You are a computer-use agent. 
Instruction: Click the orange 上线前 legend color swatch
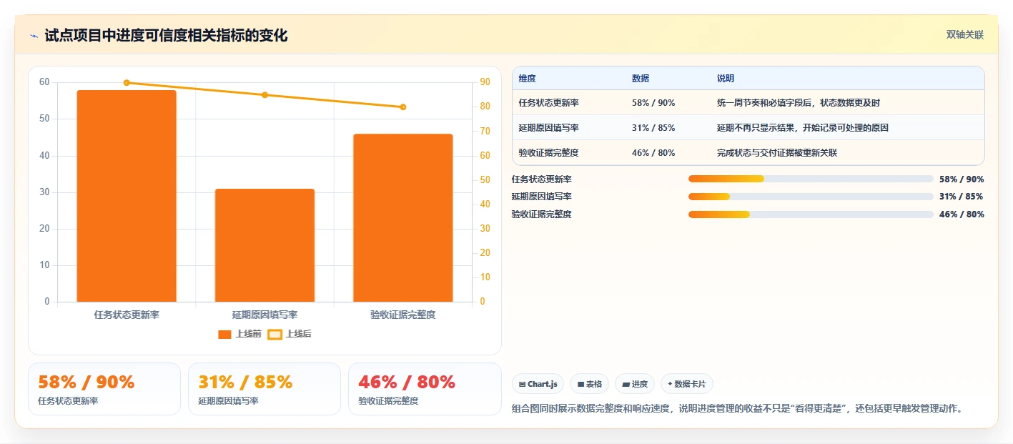pos(224,334)
